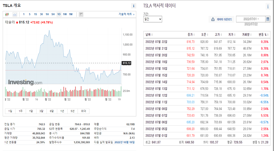Sort by 거래량 column arrows
The image size is (274, 151).
tap(251, 35)
